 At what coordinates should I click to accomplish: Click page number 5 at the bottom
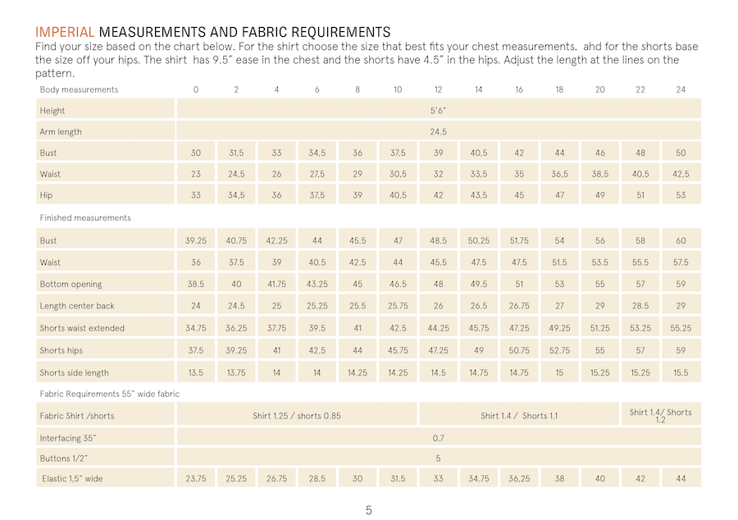pos(369,510)
